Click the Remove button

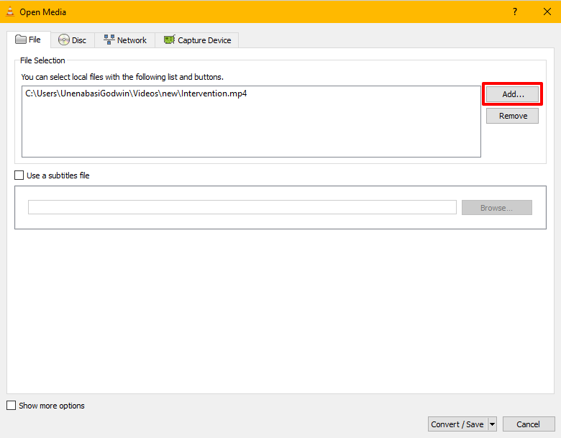pos(512,116)
